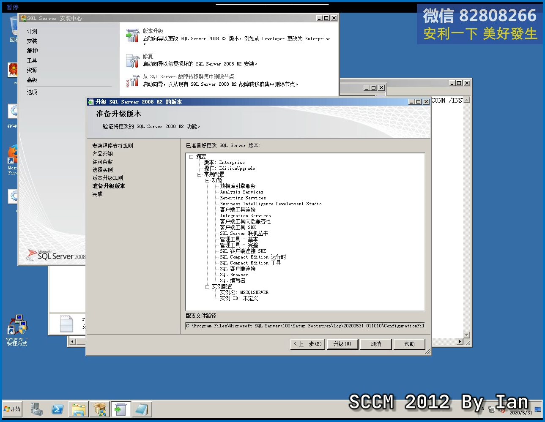Go back with 上一步(B) button
545x422 pixels.
tap(308, 344)
